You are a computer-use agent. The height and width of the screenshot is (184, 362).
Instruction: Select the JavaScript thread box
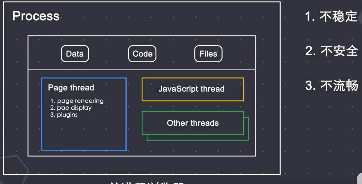[x=192, y=89]
